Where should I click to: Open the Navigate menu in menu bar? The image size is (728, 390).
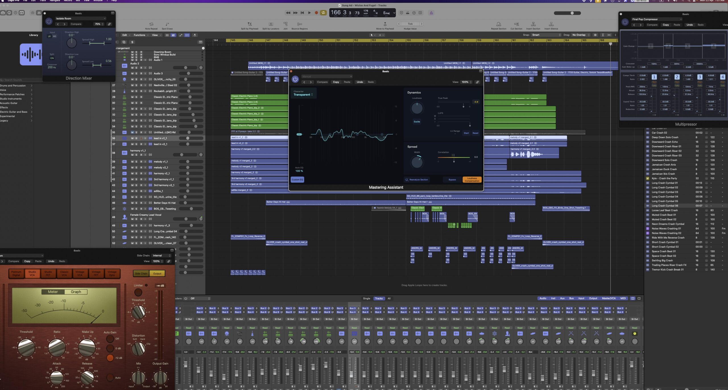(55, 1)
